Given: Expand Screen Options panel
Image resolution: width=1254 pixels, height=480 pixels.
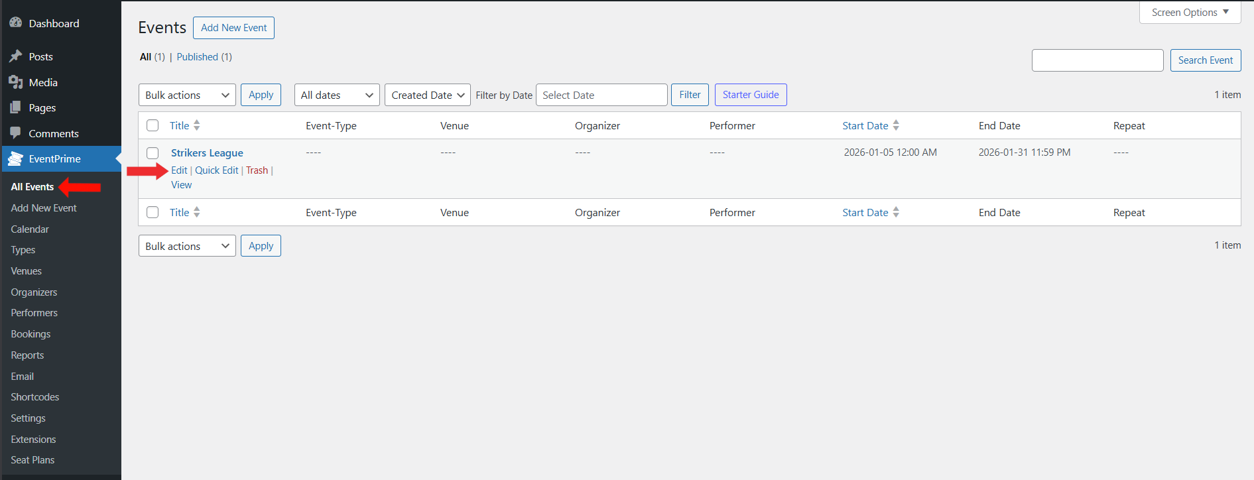Looking at the screenshot, I should pyautogui.click(x=1190, y=12).
